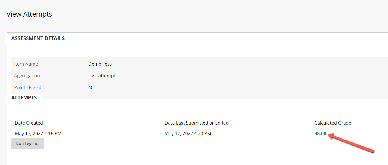Click the head of the red arrow
This screenshot has height=165, width=388.
331,136
